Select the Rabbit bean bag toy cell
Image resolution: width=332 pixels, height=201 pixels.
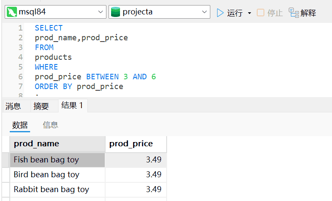57,190
